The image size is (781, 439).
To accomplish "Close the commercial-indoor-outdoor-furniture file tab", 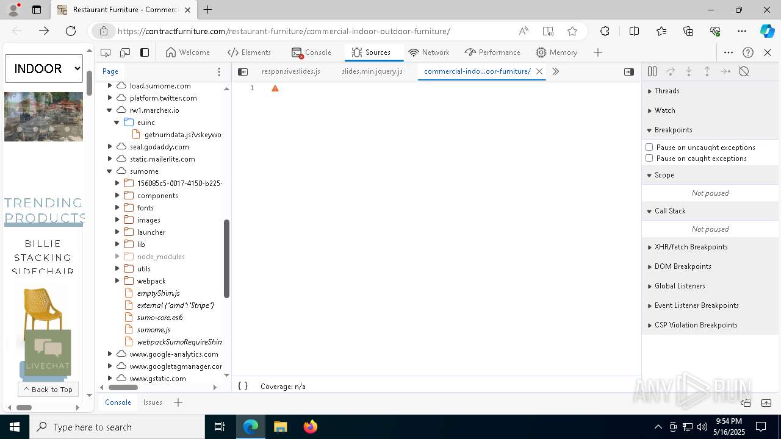I will click(x=539, y=71).
